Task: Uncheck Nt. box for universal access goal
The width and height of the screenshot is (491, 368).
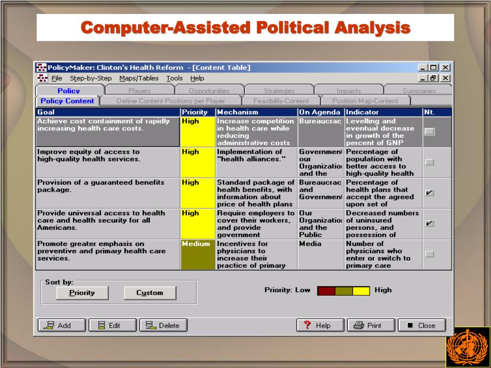Action: pyautogui.click(x=430, y=223)
